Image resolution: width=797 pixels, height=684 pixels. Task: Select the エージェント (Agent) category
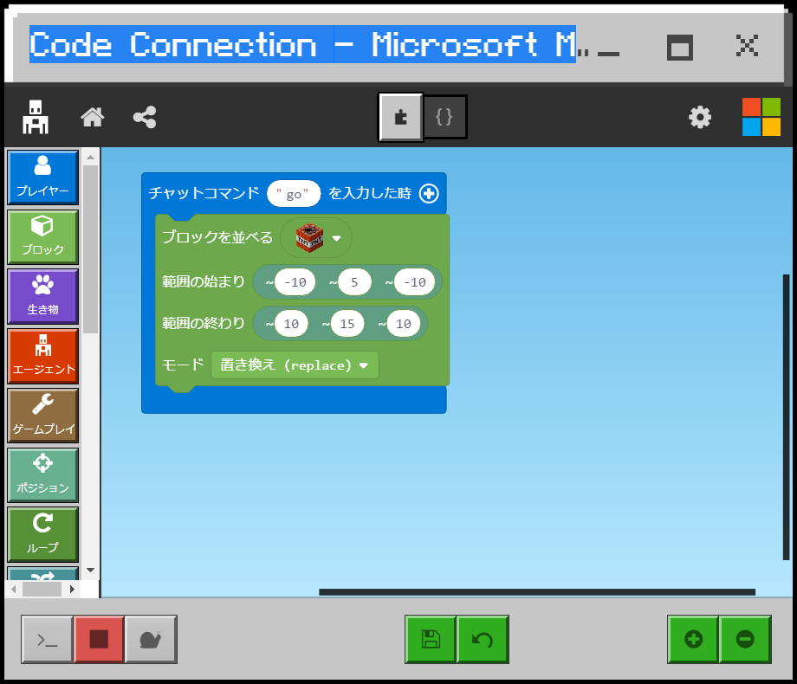coord(42,356)
